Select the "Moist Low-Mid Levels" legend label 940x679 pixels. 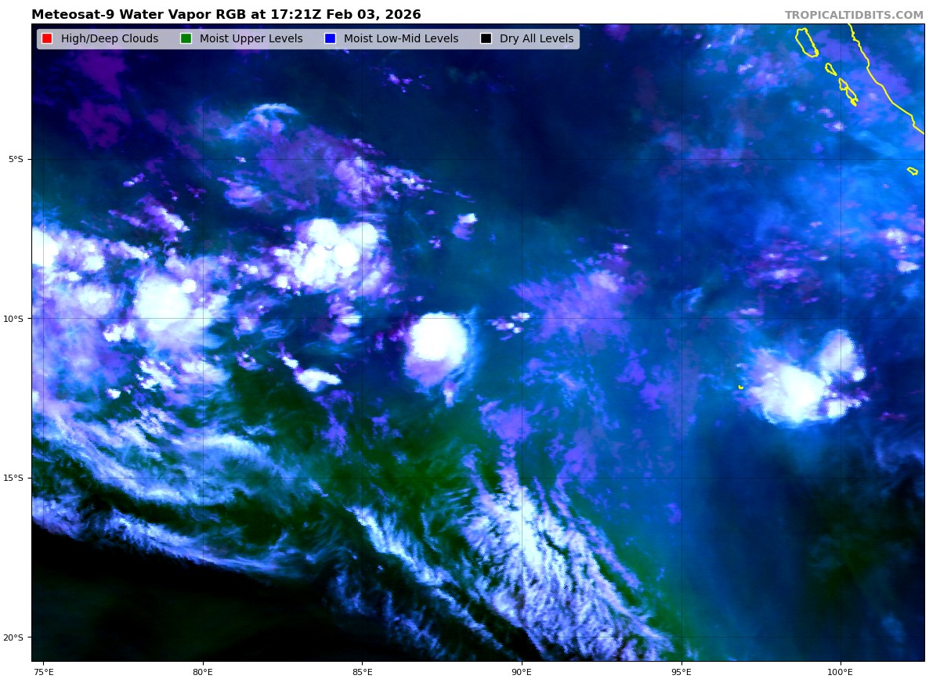[x=400, y=39]
